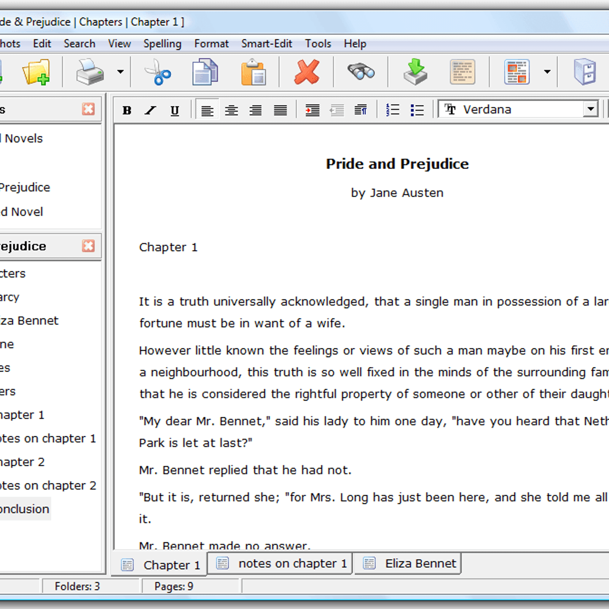Click the 'Park is let at last?' line
This screenshot has height=609, width=609.
196,443
